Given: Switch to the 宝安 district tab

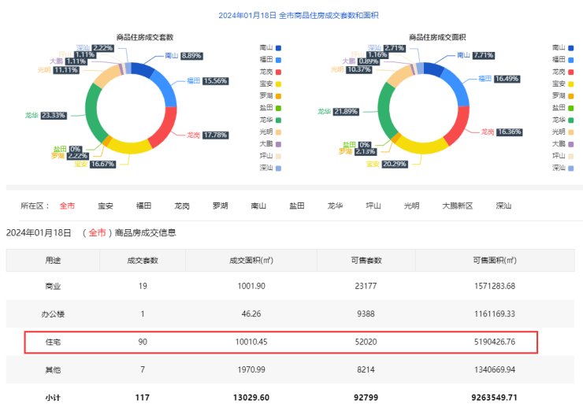Looking at the screenshot, I should 106,206.
